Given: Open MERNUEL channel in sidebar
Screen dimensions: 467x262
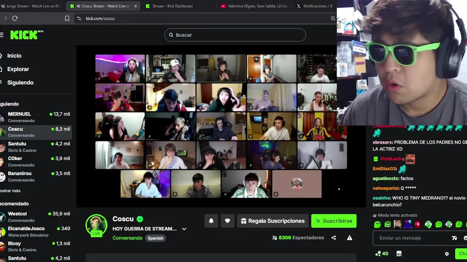Looking at the screenshot, I should click(36, 117).
